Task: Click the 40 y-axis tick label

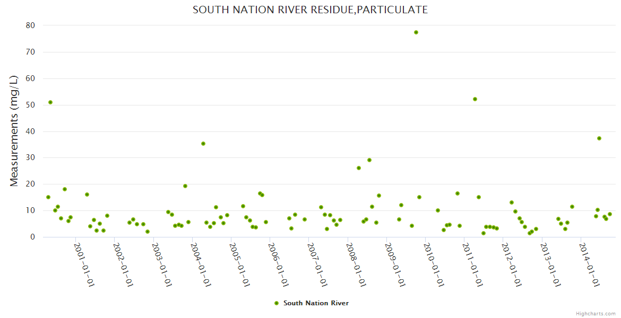Action: point(30,131)
